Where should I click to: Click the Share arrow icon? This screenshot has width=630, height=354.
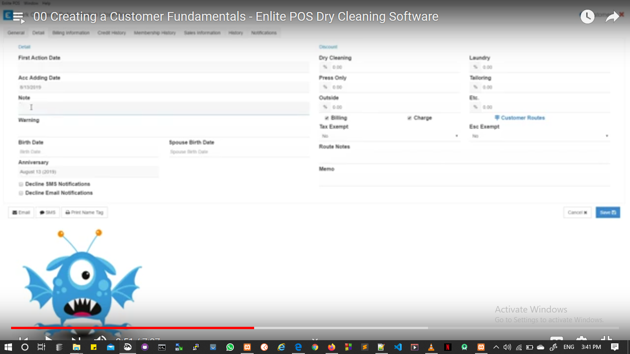point(612,17)
